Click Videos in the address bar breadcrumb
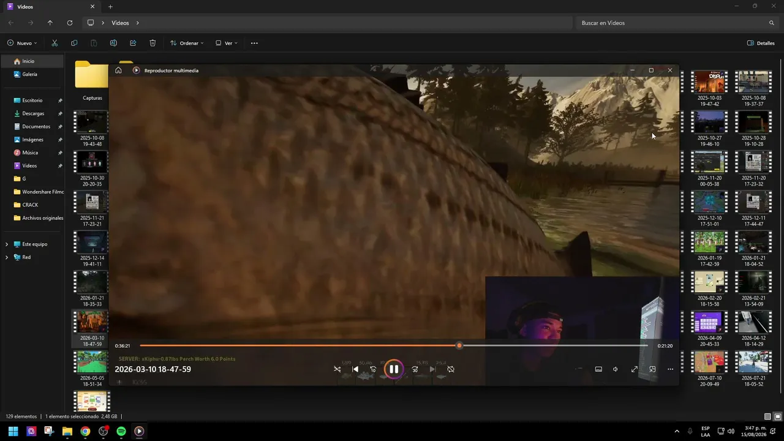 click(120, 23)
